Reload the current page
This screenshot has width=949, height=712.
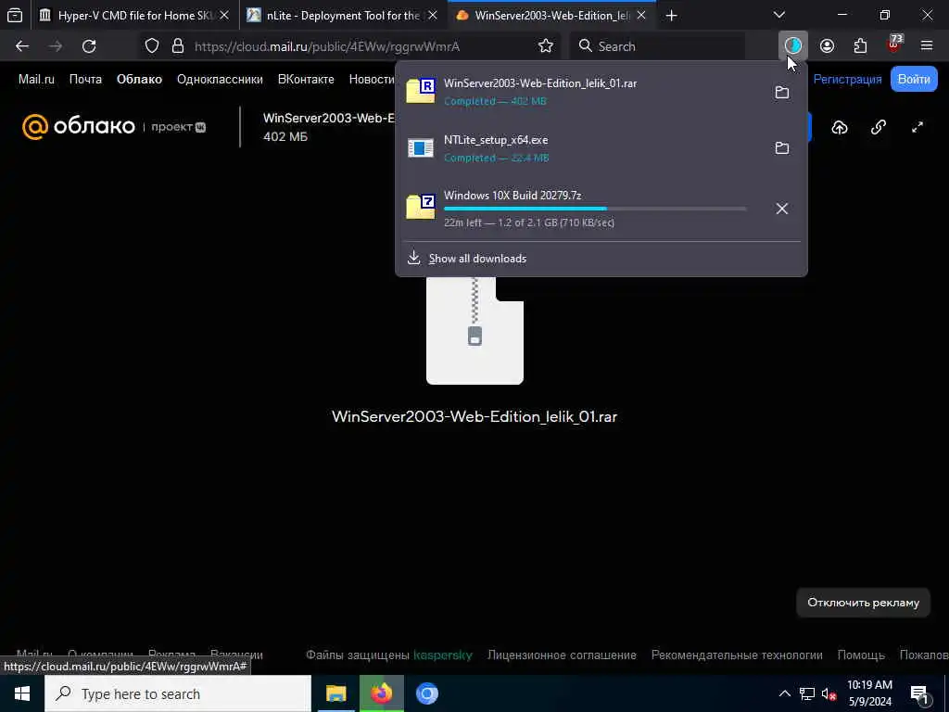(x=89, y=46)
